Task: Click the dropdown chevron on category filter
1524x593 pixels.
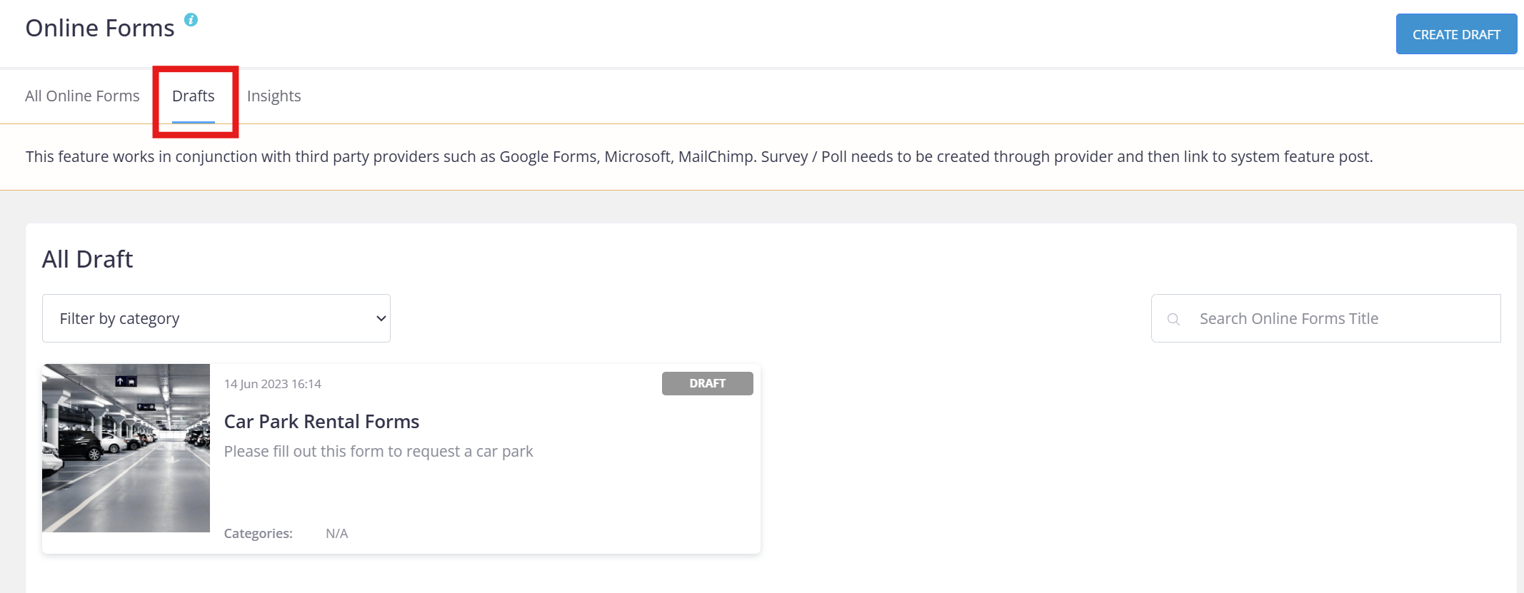Action: [381, 318]
